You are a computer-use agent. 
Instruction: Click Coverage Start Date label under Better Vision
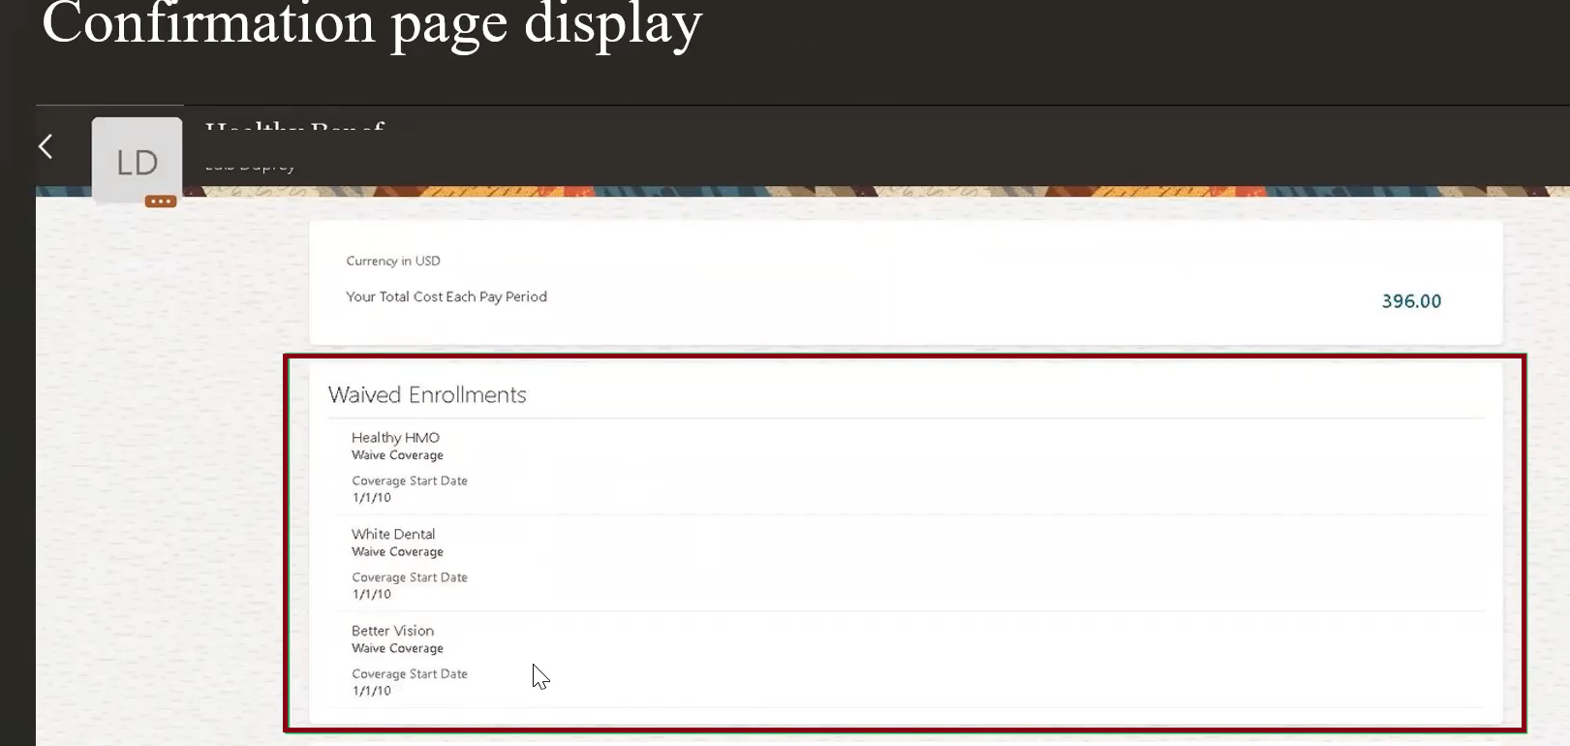(409, 674)
